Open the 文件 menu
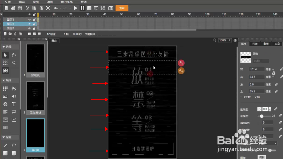The width and height of the screenshot is (283, 159). point(8,2)
